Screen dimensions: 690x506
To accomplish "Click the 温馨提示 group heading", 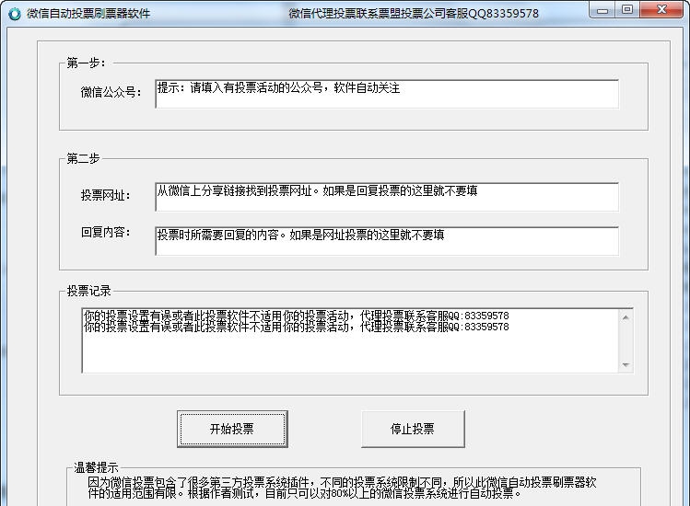I will tap(96, 467).
